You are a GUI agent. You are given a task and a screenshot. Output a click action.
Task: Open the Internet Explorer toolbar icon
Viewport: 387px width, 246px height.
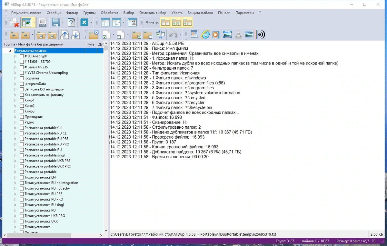[205, 34]
